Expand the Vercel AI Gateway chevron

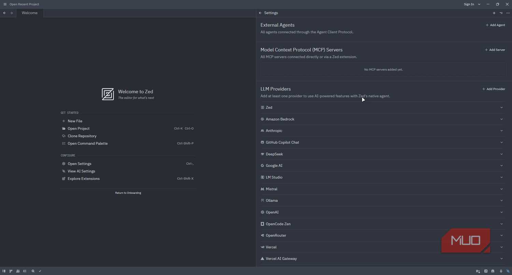tap(501, 259)
